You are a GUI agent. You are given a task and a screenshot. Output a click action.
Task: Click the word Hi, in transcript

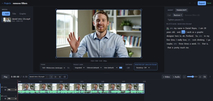(x=168, y=28)
